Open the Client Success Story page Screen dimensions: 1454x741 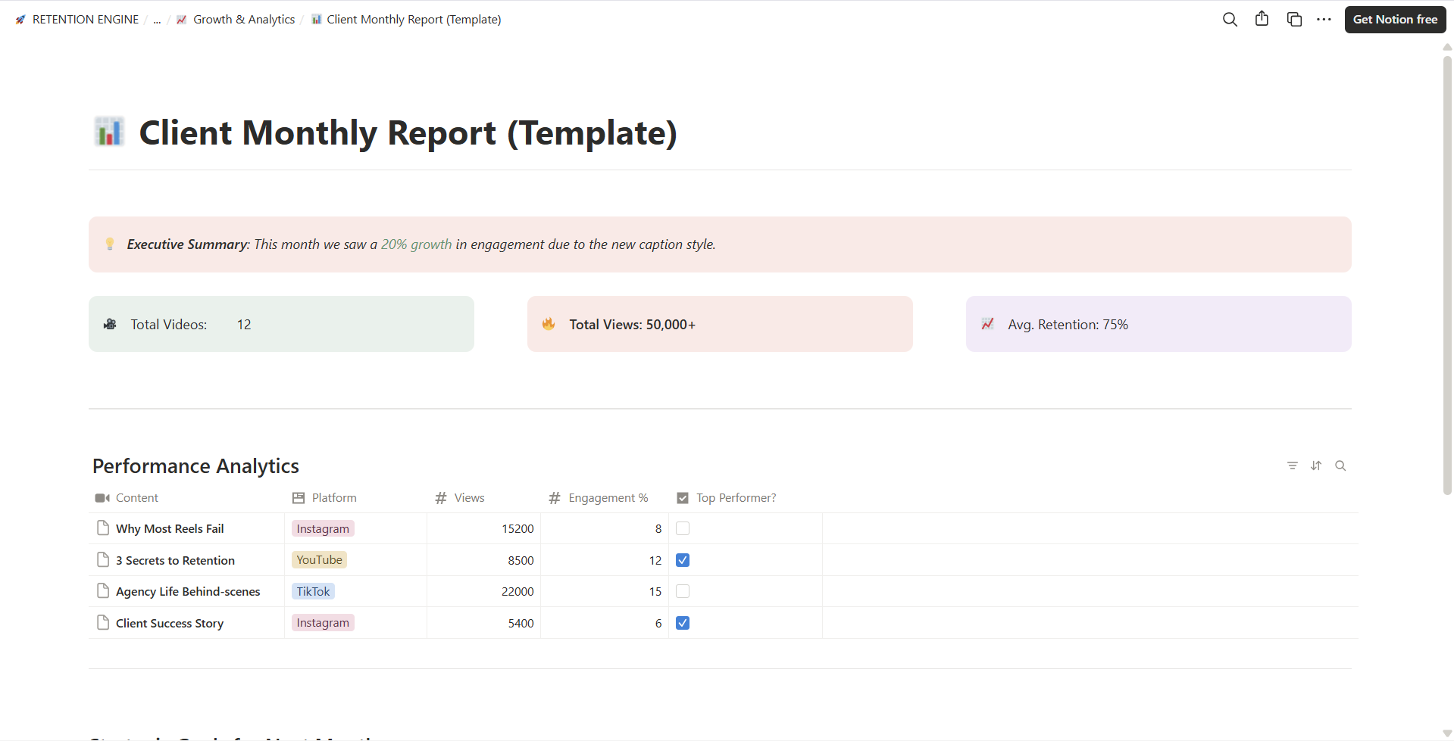click(170, 624)
